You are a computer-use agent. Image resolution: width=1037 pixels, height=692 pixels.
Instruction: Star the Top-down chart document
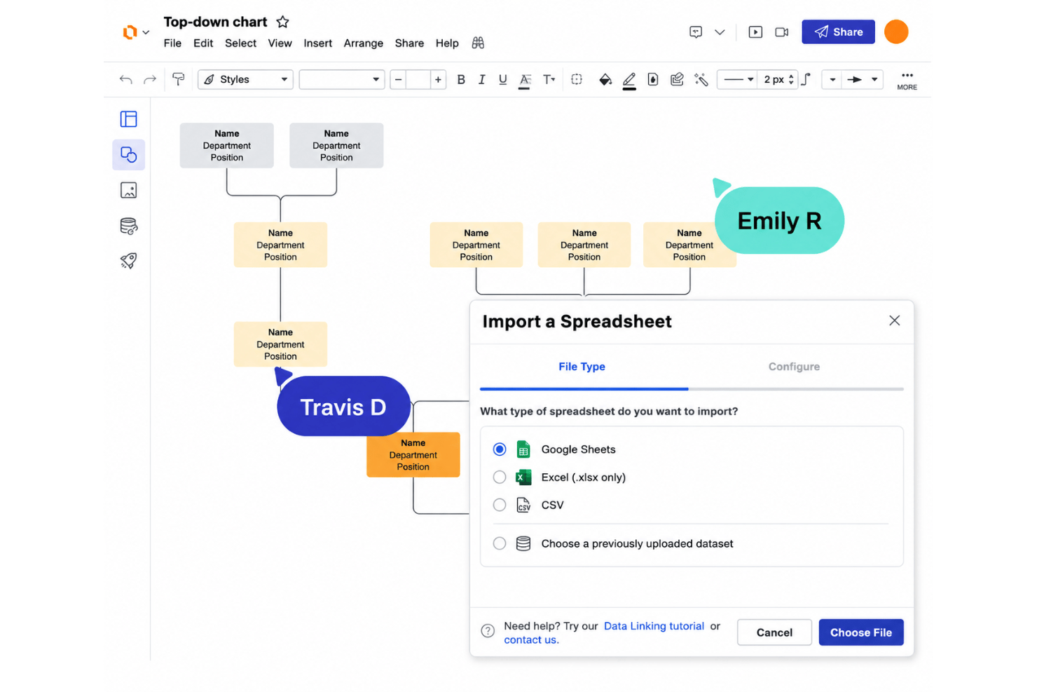click(x=282, y=22)
